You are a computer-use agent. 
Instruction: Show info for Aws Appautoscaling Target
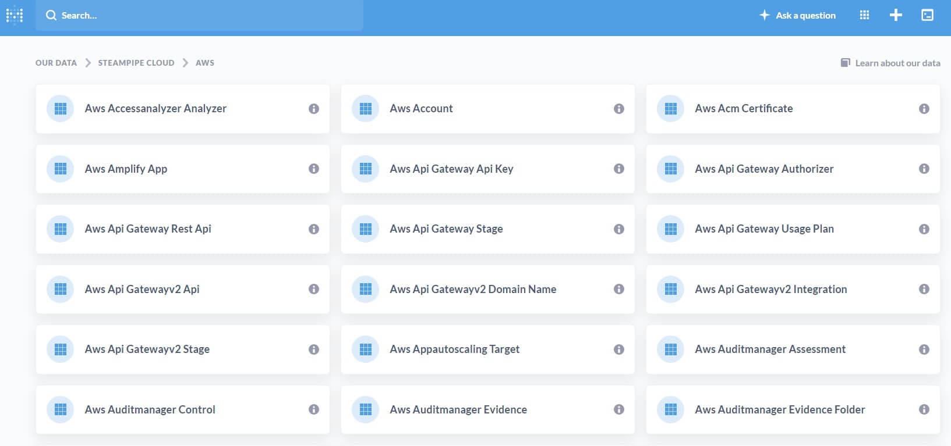pos(619,349)
